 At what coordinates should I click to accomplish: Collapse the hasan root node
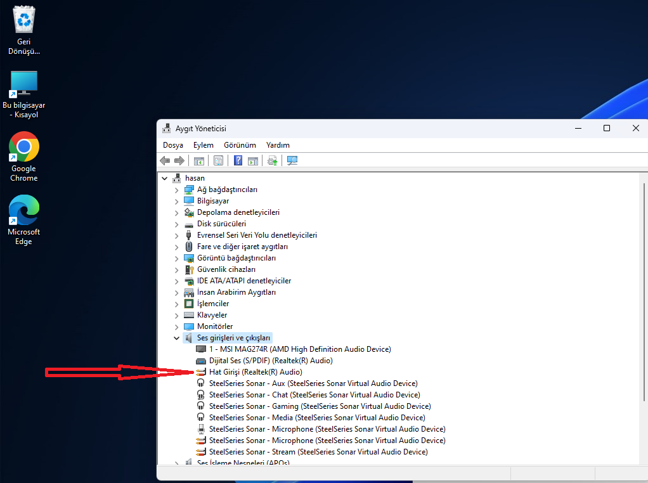(164, 179)
